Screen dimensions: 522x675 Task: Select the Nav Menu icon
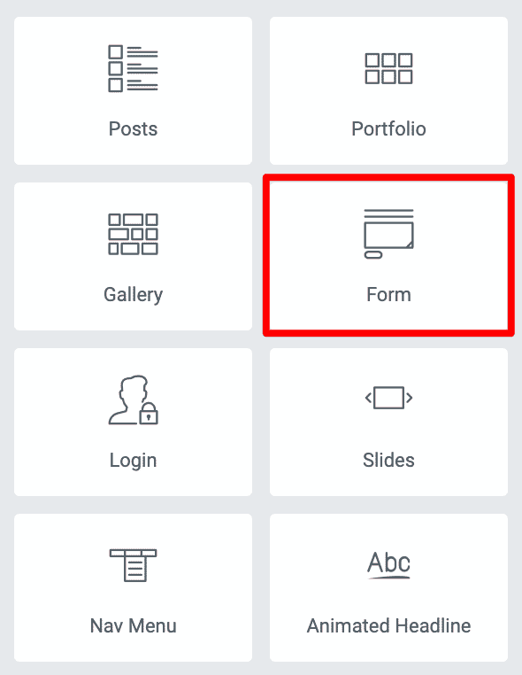click(x=133, y=565)
